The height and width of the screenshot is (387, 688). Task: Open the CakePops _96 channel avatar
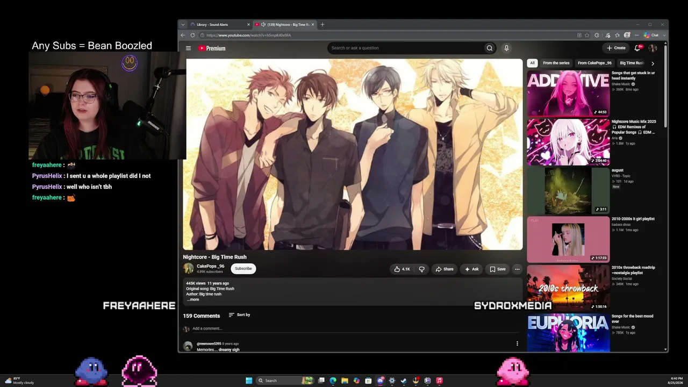188,268
